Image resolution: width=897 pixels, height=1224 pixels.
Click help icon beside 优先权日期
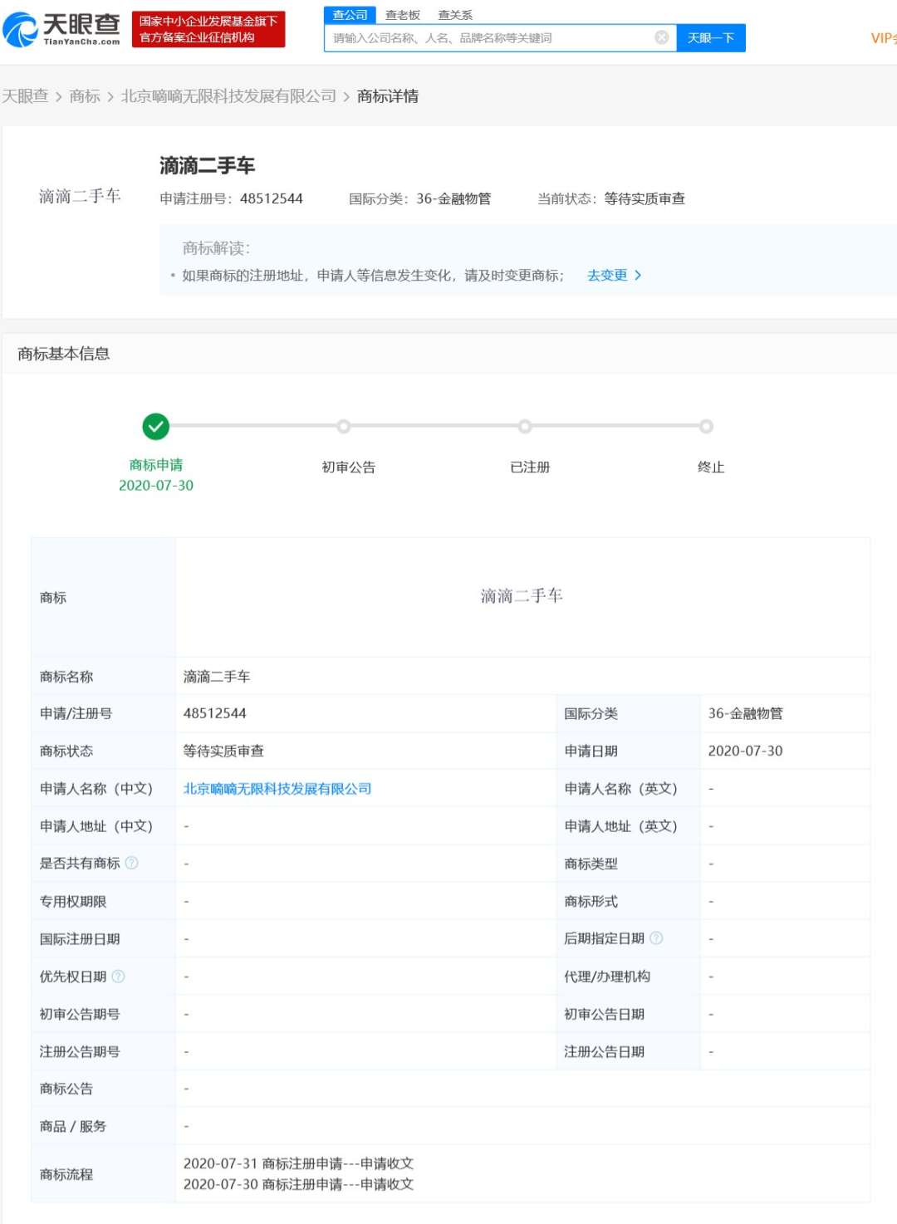point(118,977)
